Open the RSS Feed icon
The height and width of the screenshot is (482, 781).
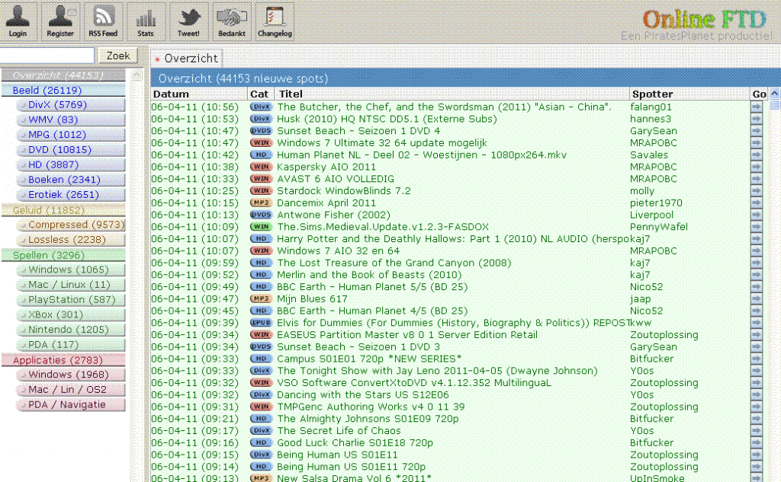pyautogui.click(x=103, y=21)
